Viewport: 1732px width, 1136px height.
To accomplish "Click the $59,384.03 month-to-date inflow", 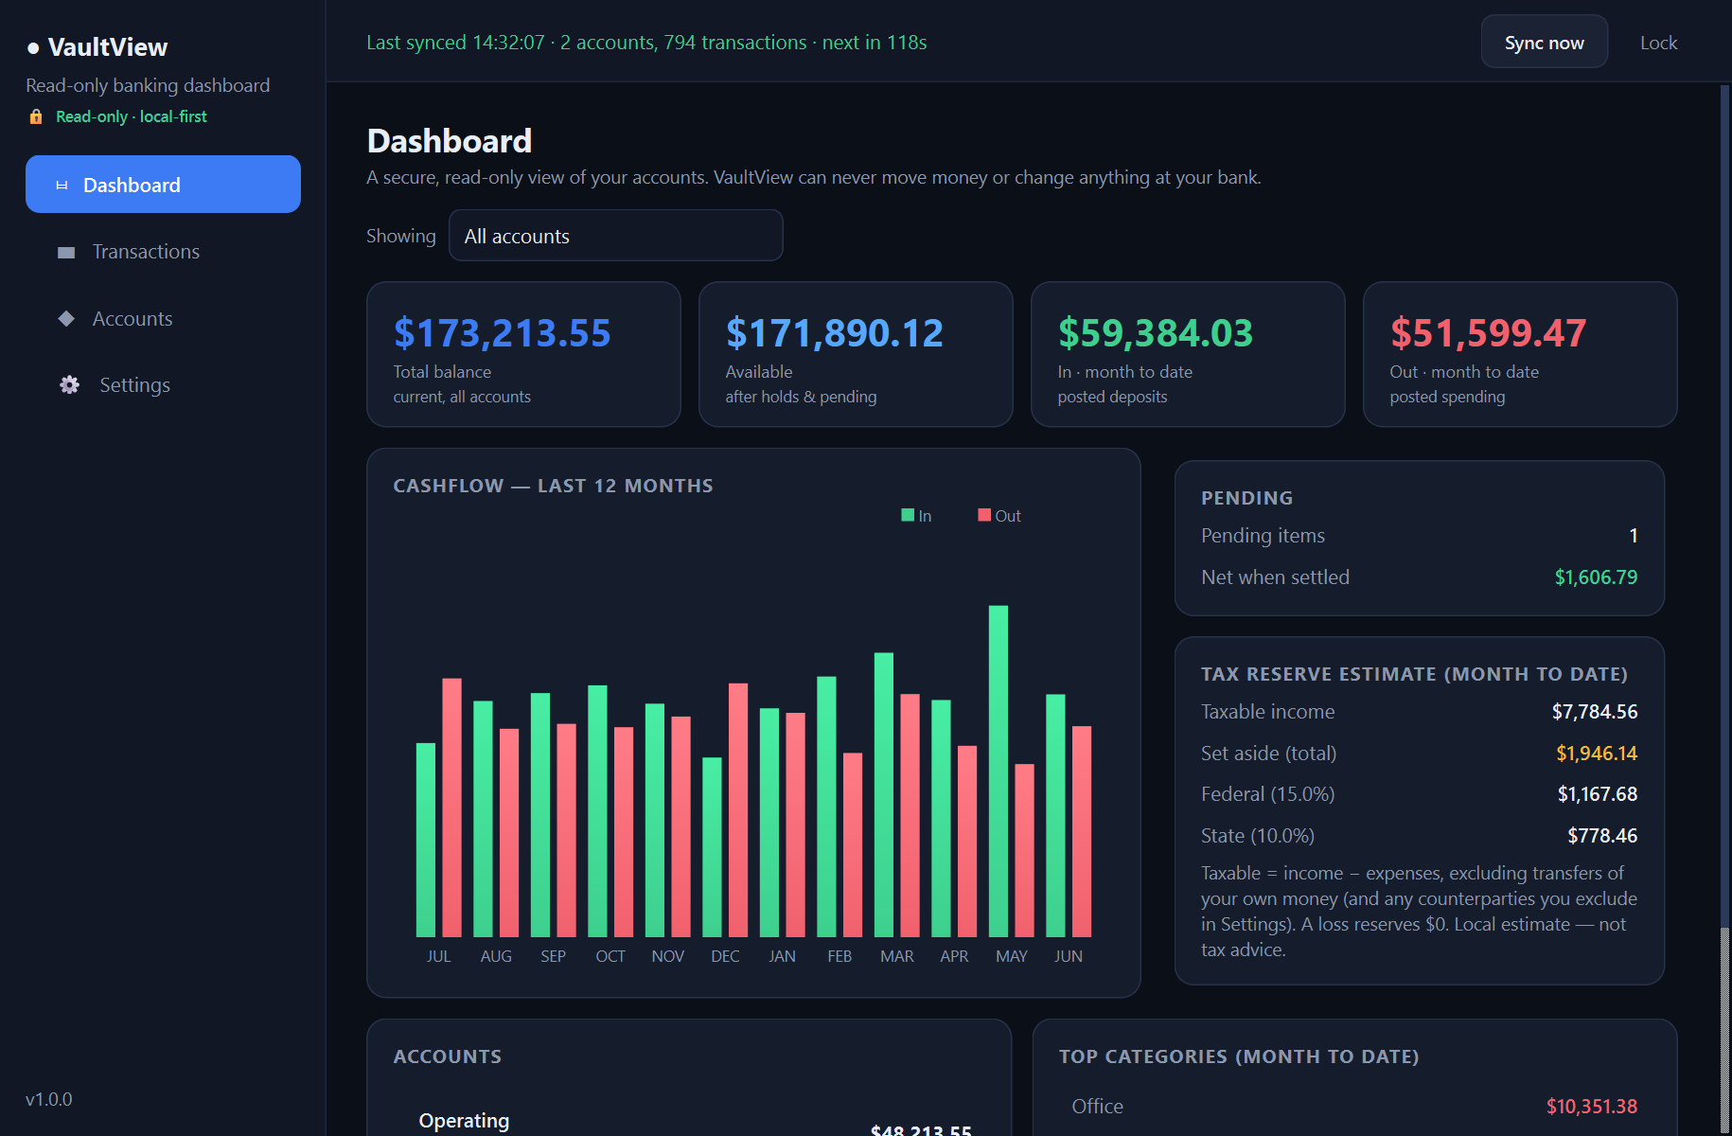I will 1155,333.
